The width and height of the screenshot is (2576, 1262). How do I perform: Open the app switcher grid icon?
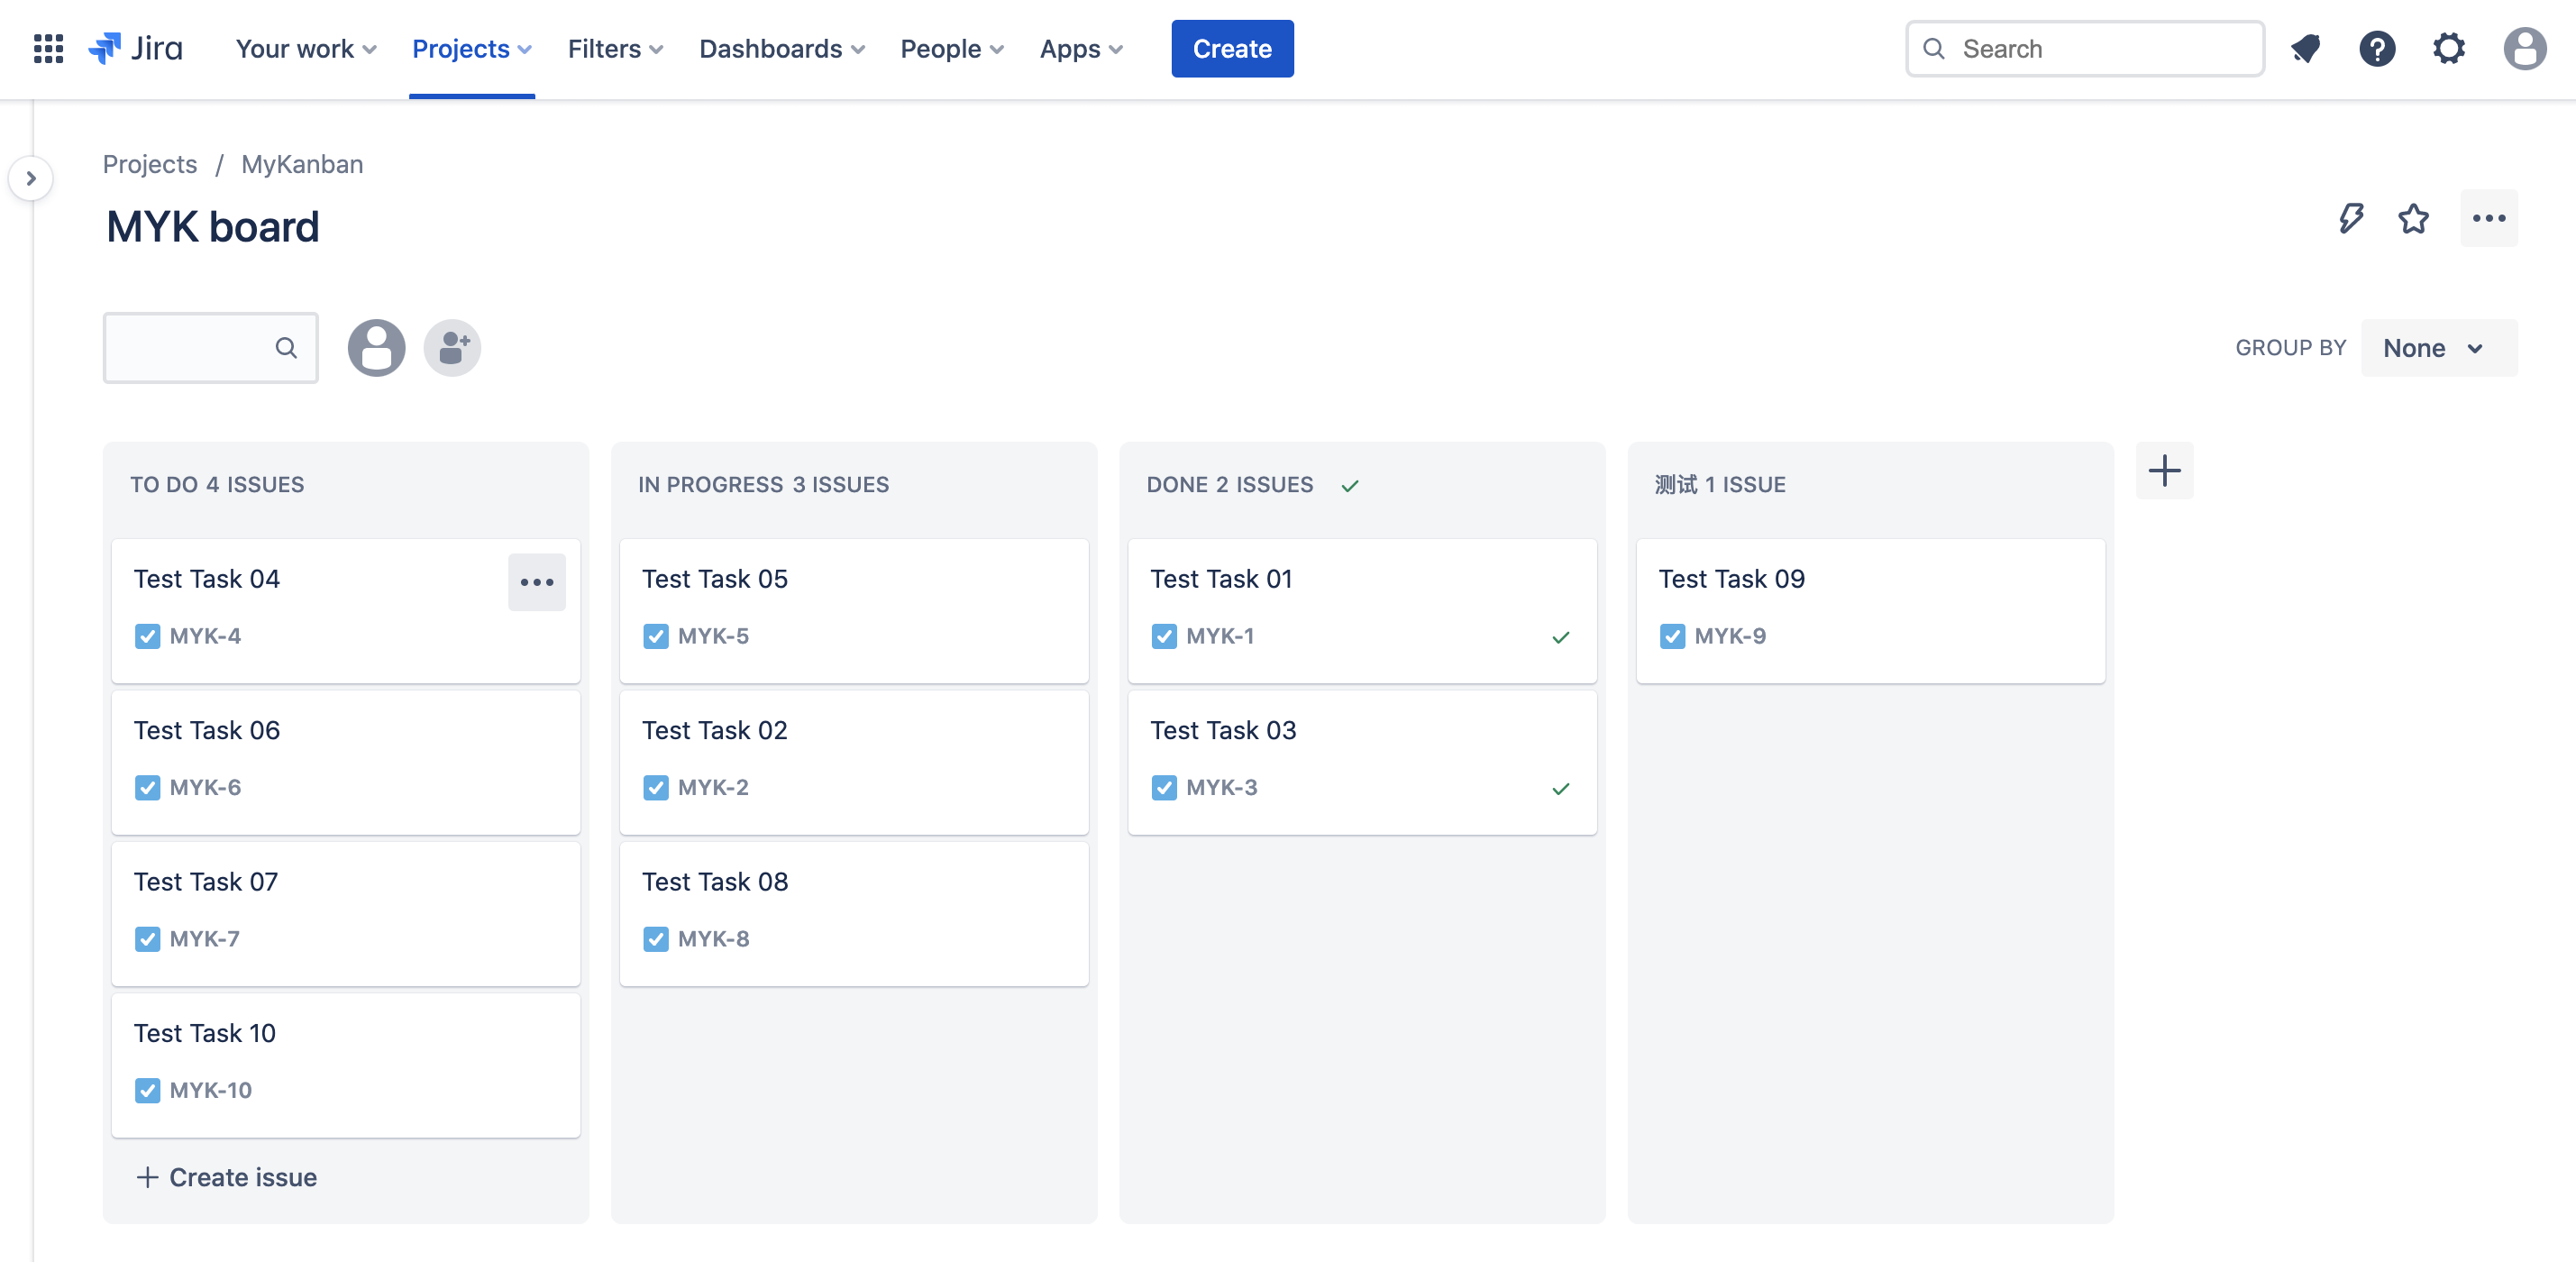click(48, 48)
